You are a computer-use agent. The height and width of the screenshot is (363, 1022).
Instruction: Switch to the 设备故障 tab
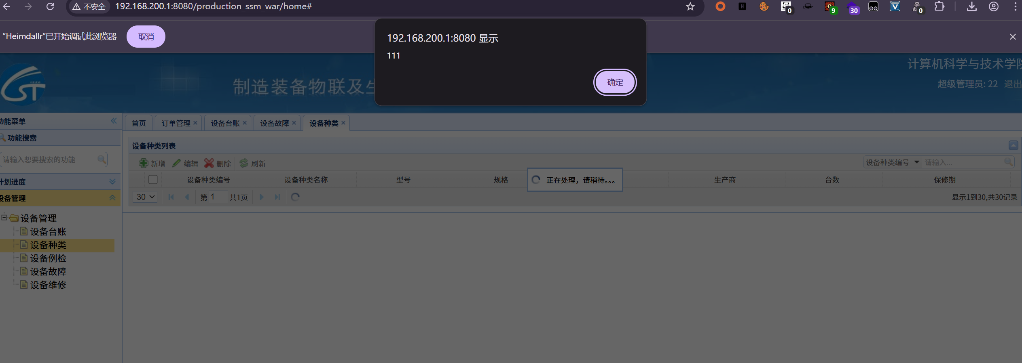pyautogui.click(x=275, y=123)
